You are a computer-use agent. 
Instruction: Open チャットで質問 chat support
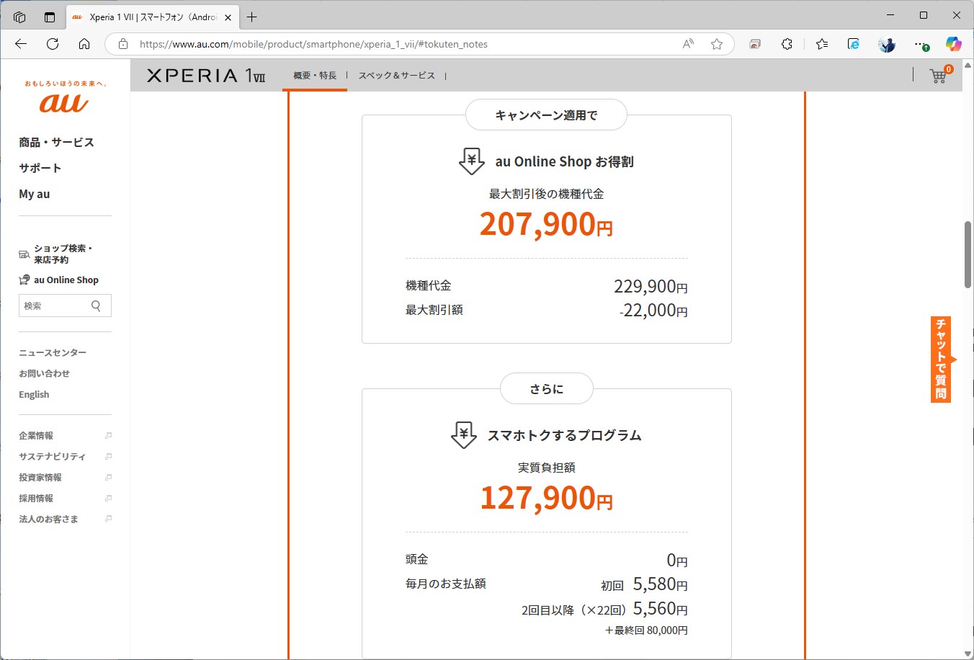(x=940, y=359)
